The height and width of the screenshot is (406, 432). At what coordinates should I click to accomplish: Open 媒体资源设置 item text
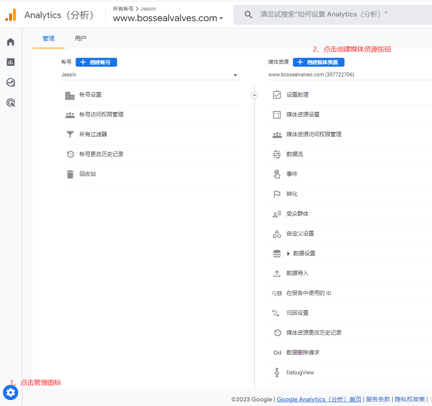(303, 115)
